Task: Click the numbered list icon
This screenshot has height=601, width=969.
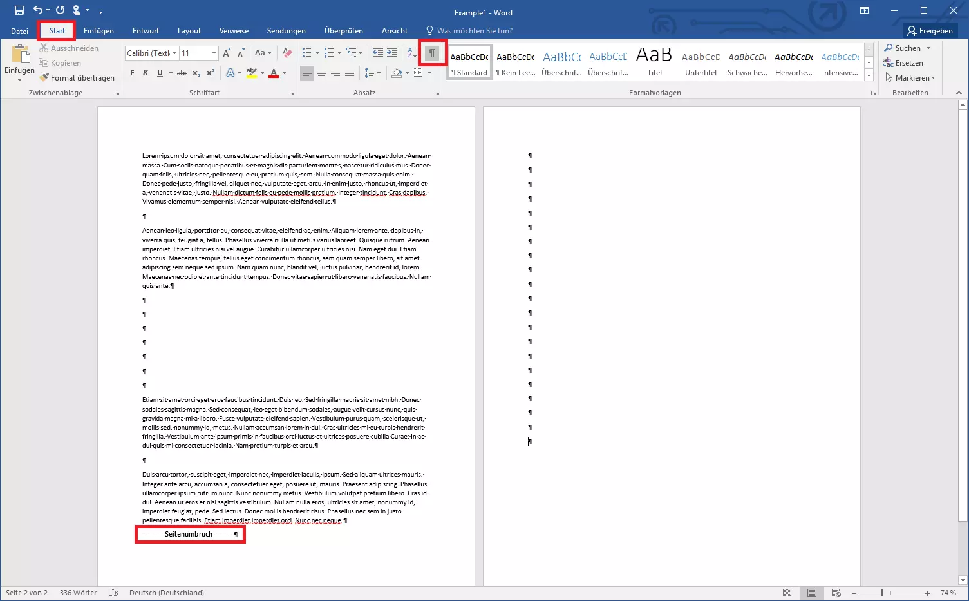Action: click(x=329, y=53)
